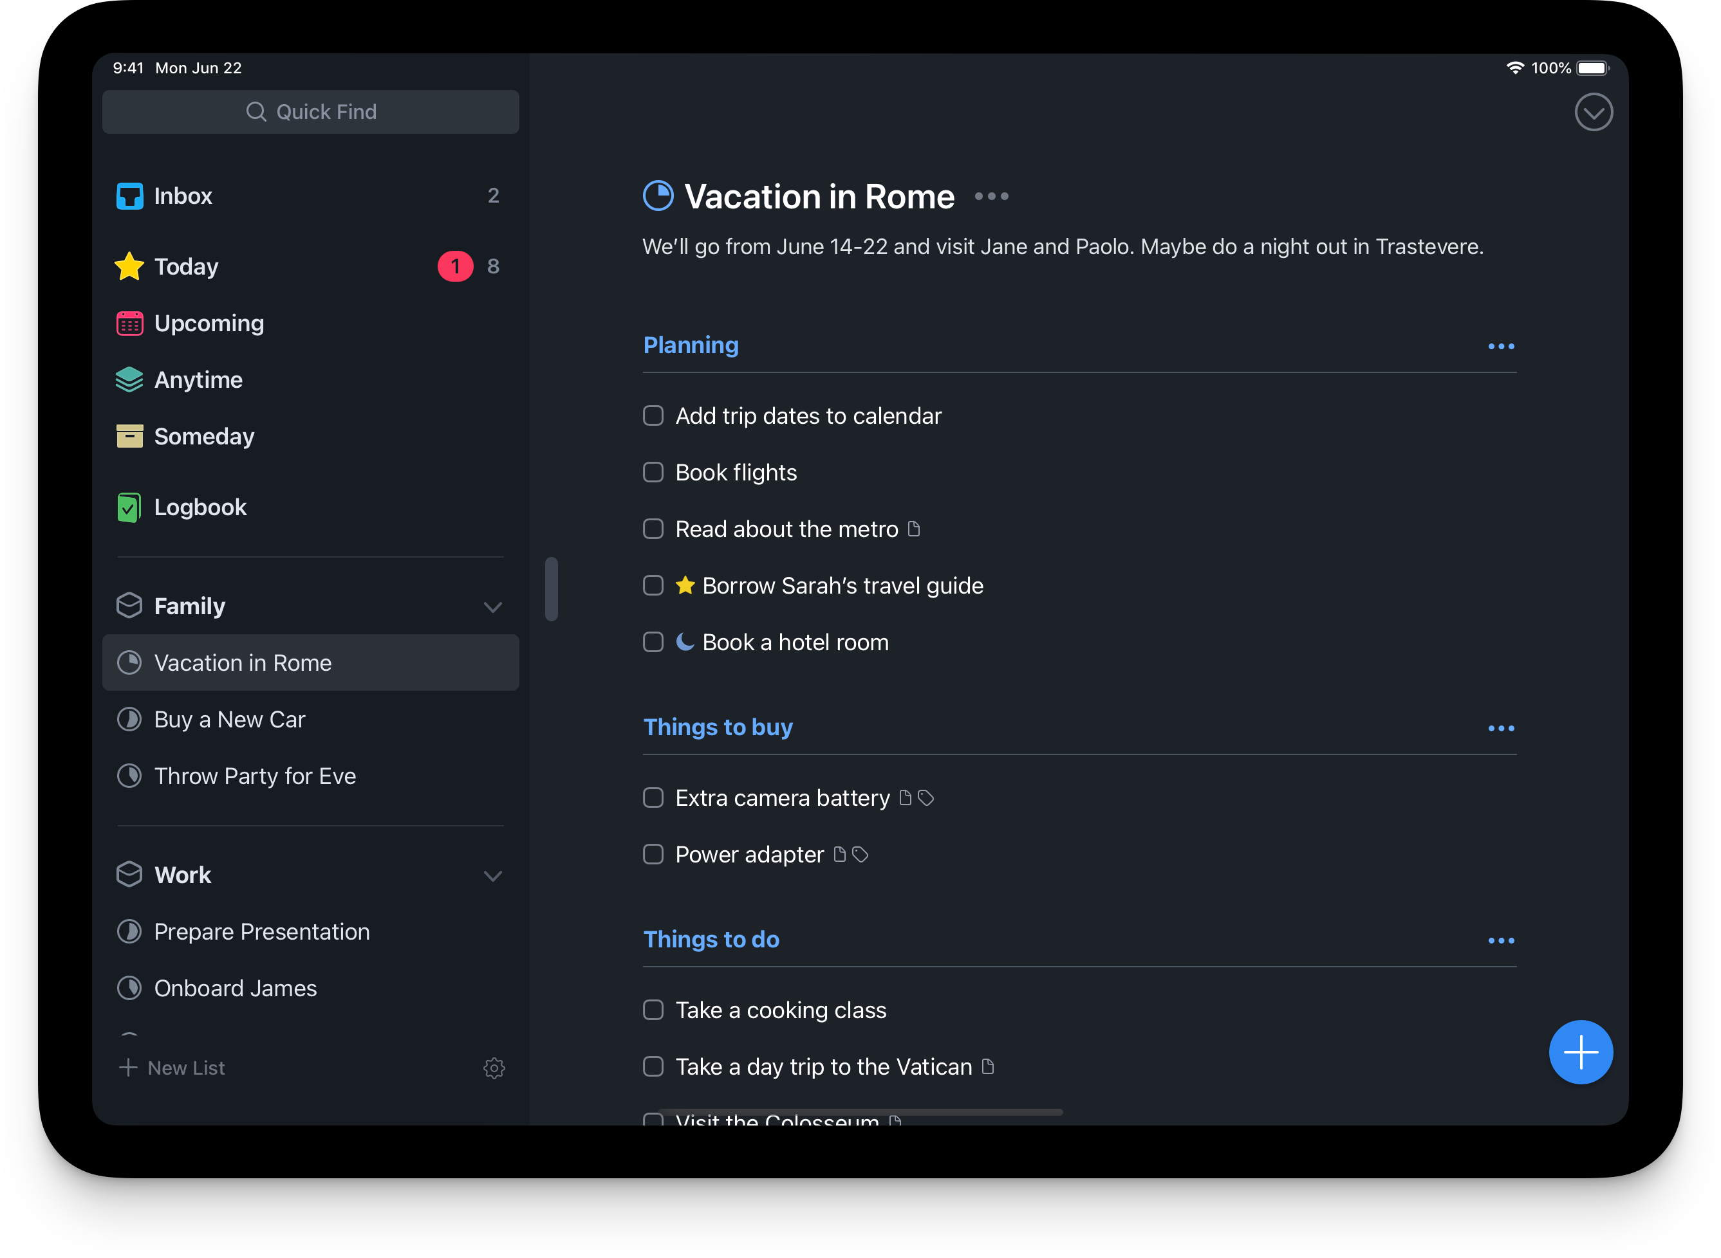The height and width of the screenshot is (1258, 1721).
Task: Tap the blue add to-do button
Action: click(1580, 1052)
